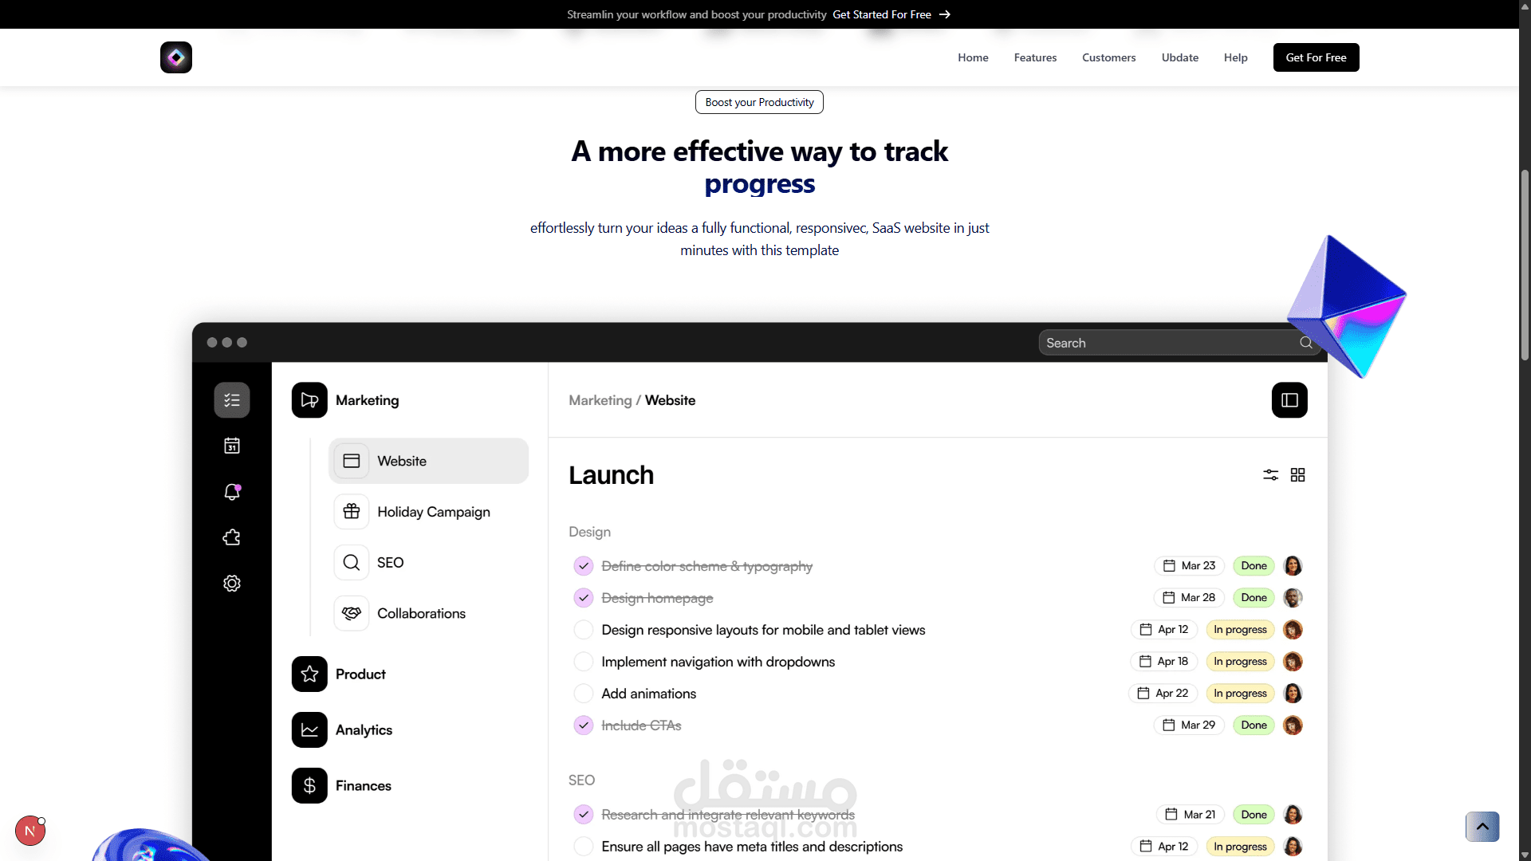The width and height of the screenshot is (1531, 861).
Task: Check the 'Add animations' task circle
Action: click(584, 694)
